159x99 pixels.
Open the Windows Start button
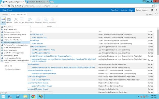pyautogui.click(x=3, y=96)
